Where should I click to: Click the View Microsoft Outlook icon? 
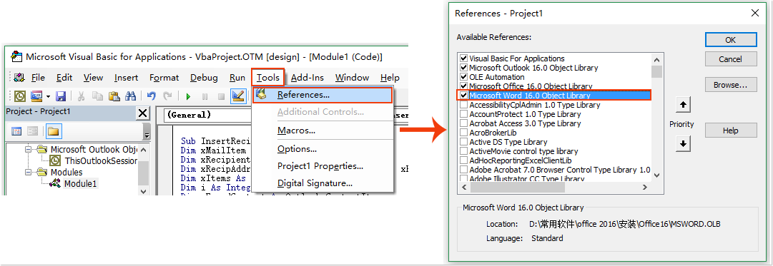(21, 96)
